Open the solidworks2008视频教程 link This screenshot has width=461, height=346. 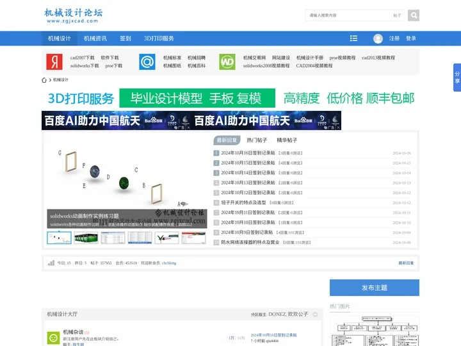(x=266, y=65)
